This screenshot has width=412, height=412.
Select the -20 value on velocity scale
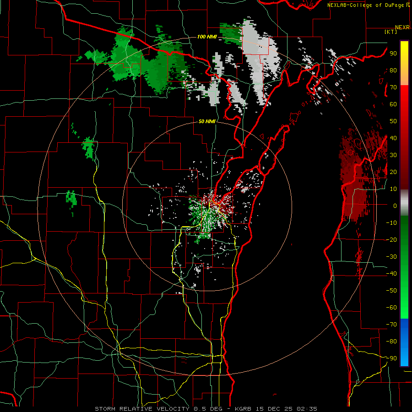pyautogui.click(x=391, y=239)
